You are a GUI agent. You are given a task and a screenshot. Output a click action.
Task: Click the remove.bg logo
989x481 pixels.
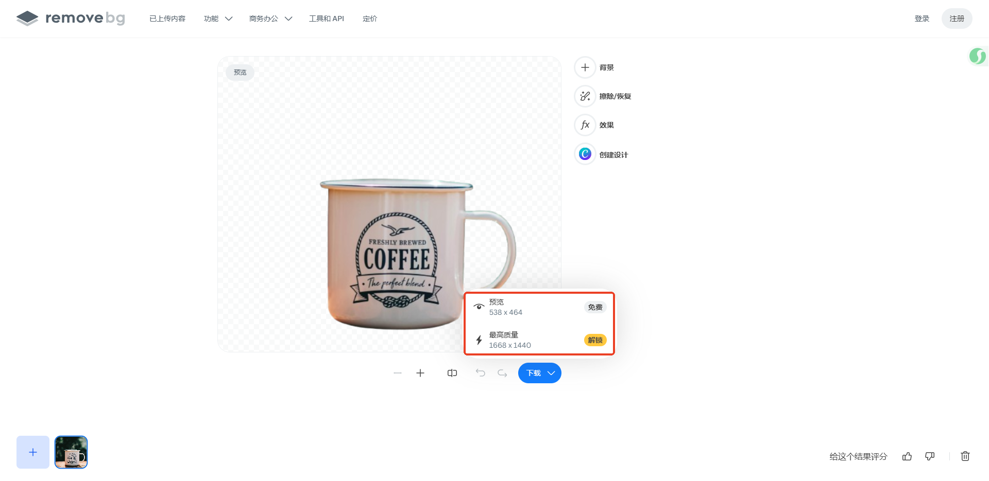pyautogui.click(x=71, y=19)
